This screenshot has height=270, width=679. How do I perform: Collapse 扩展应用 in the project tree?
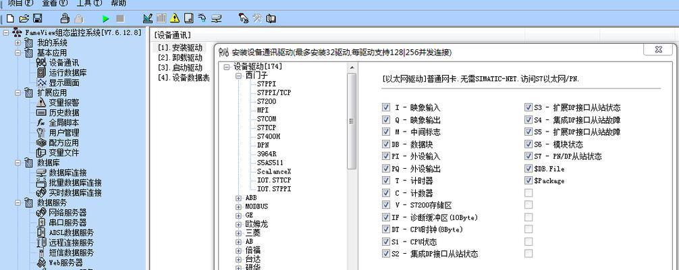(x=18, y=92)
